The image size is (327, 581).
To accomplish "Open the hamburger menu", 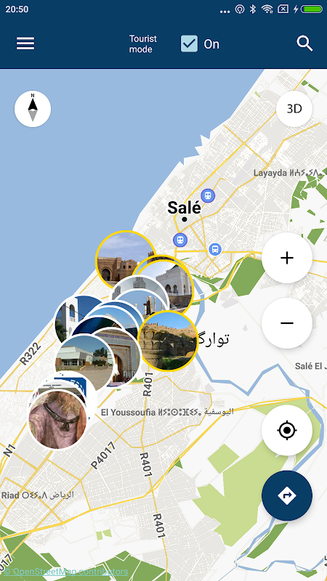I will (x=25, y=44).
